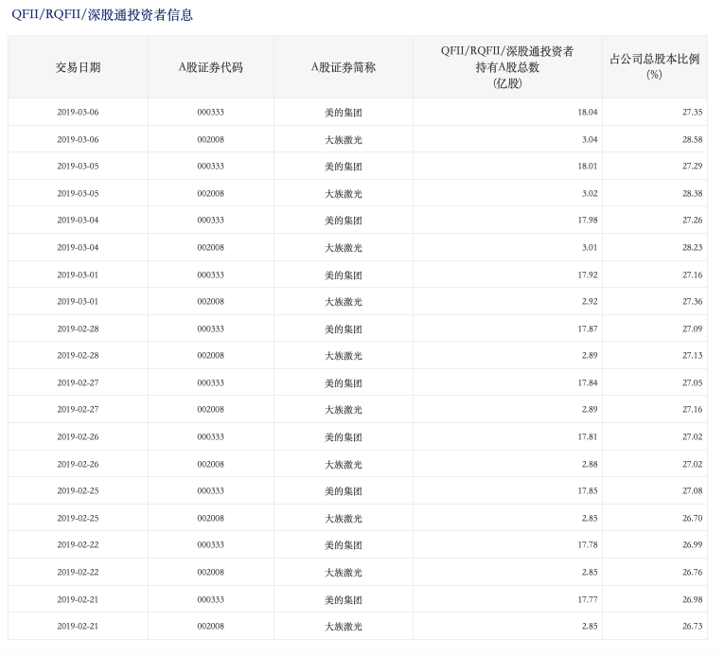Click the 2019-02-25 date for 美的集团

tap(78, 490)
